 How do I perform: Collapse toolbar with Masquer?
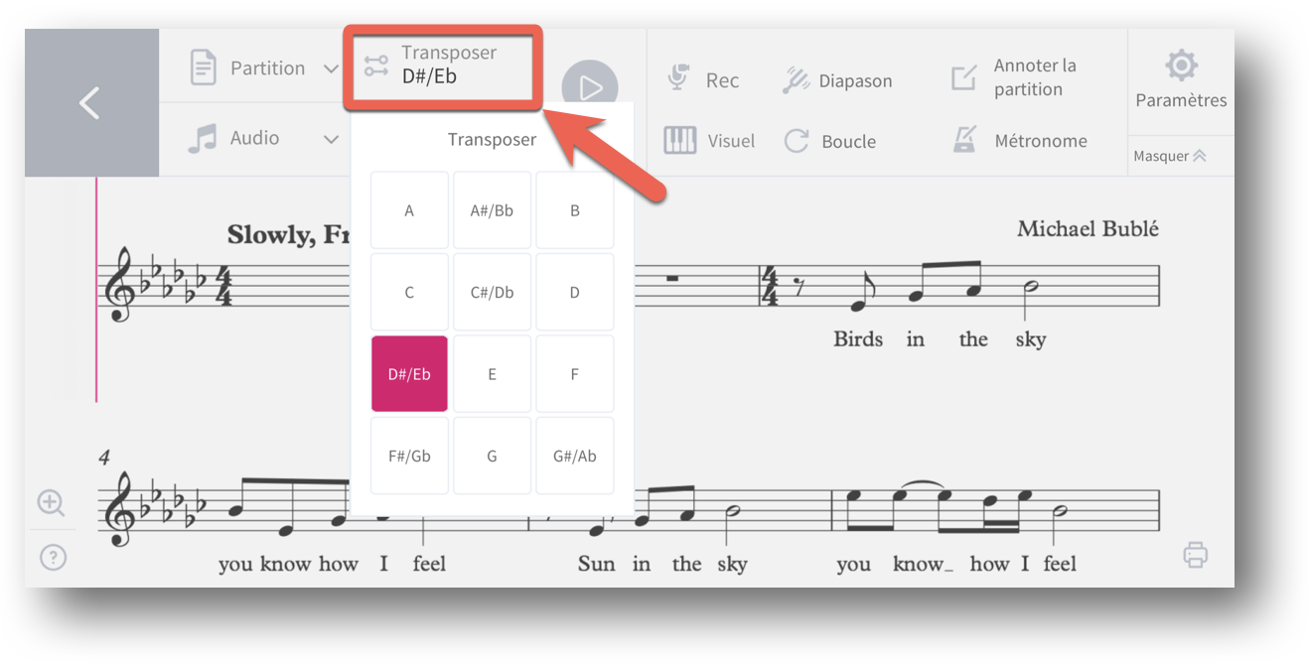1170,156
